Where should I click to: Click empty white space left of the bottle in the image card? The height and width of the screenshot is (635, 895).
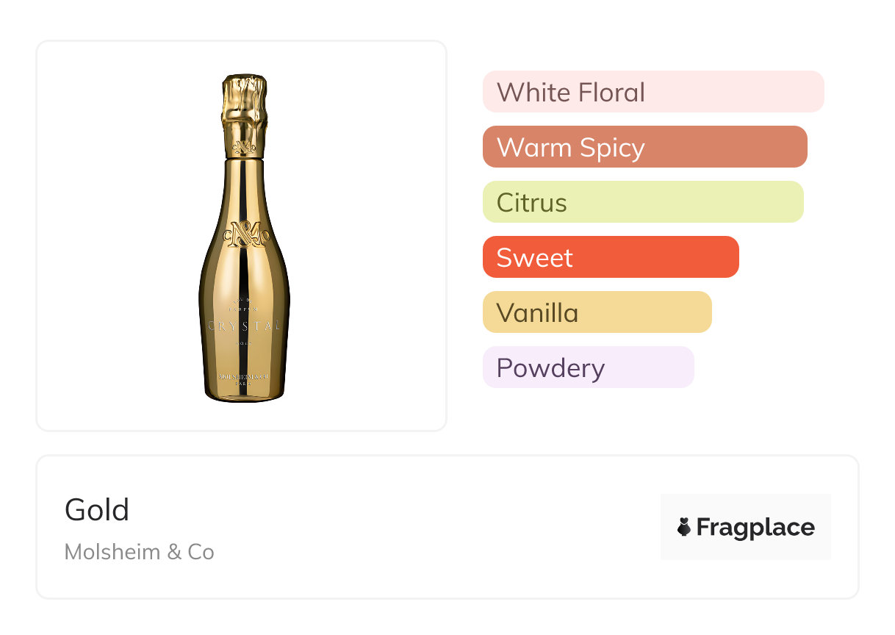tap(110, 235)
